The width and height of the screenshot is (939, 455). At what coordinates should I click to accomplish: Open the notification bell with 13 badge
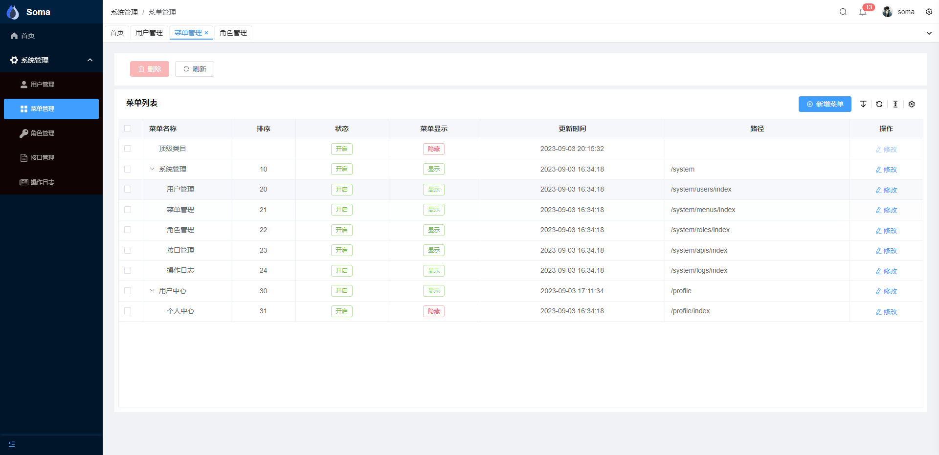863,12
